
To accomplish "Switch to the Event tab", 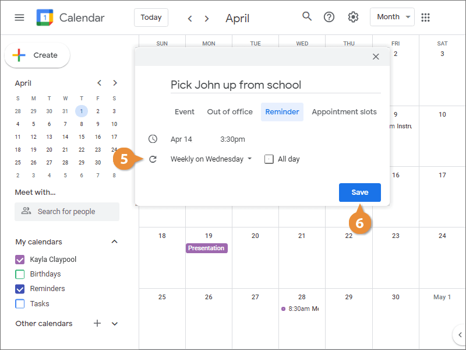I will click(x=185, y=112).
